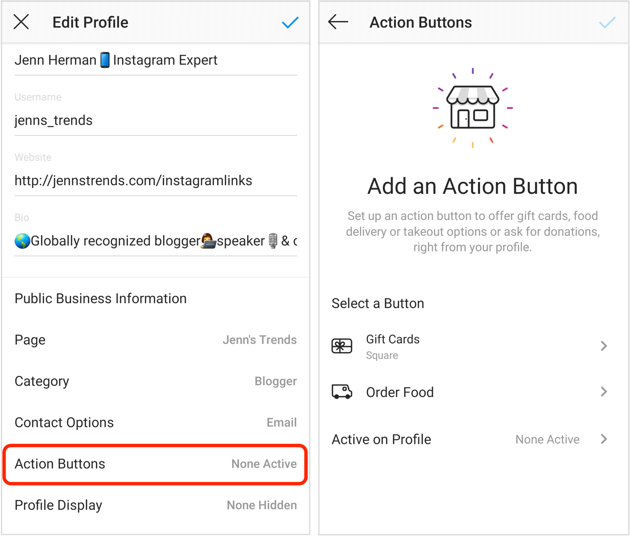The width and height of the screenshot is (630, 536).
Task: Click the storefront illustration above Add an Action Button
Action: 472,108
